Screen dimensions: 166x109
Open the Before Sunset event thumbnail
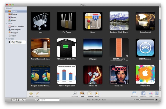click(145, 21)
